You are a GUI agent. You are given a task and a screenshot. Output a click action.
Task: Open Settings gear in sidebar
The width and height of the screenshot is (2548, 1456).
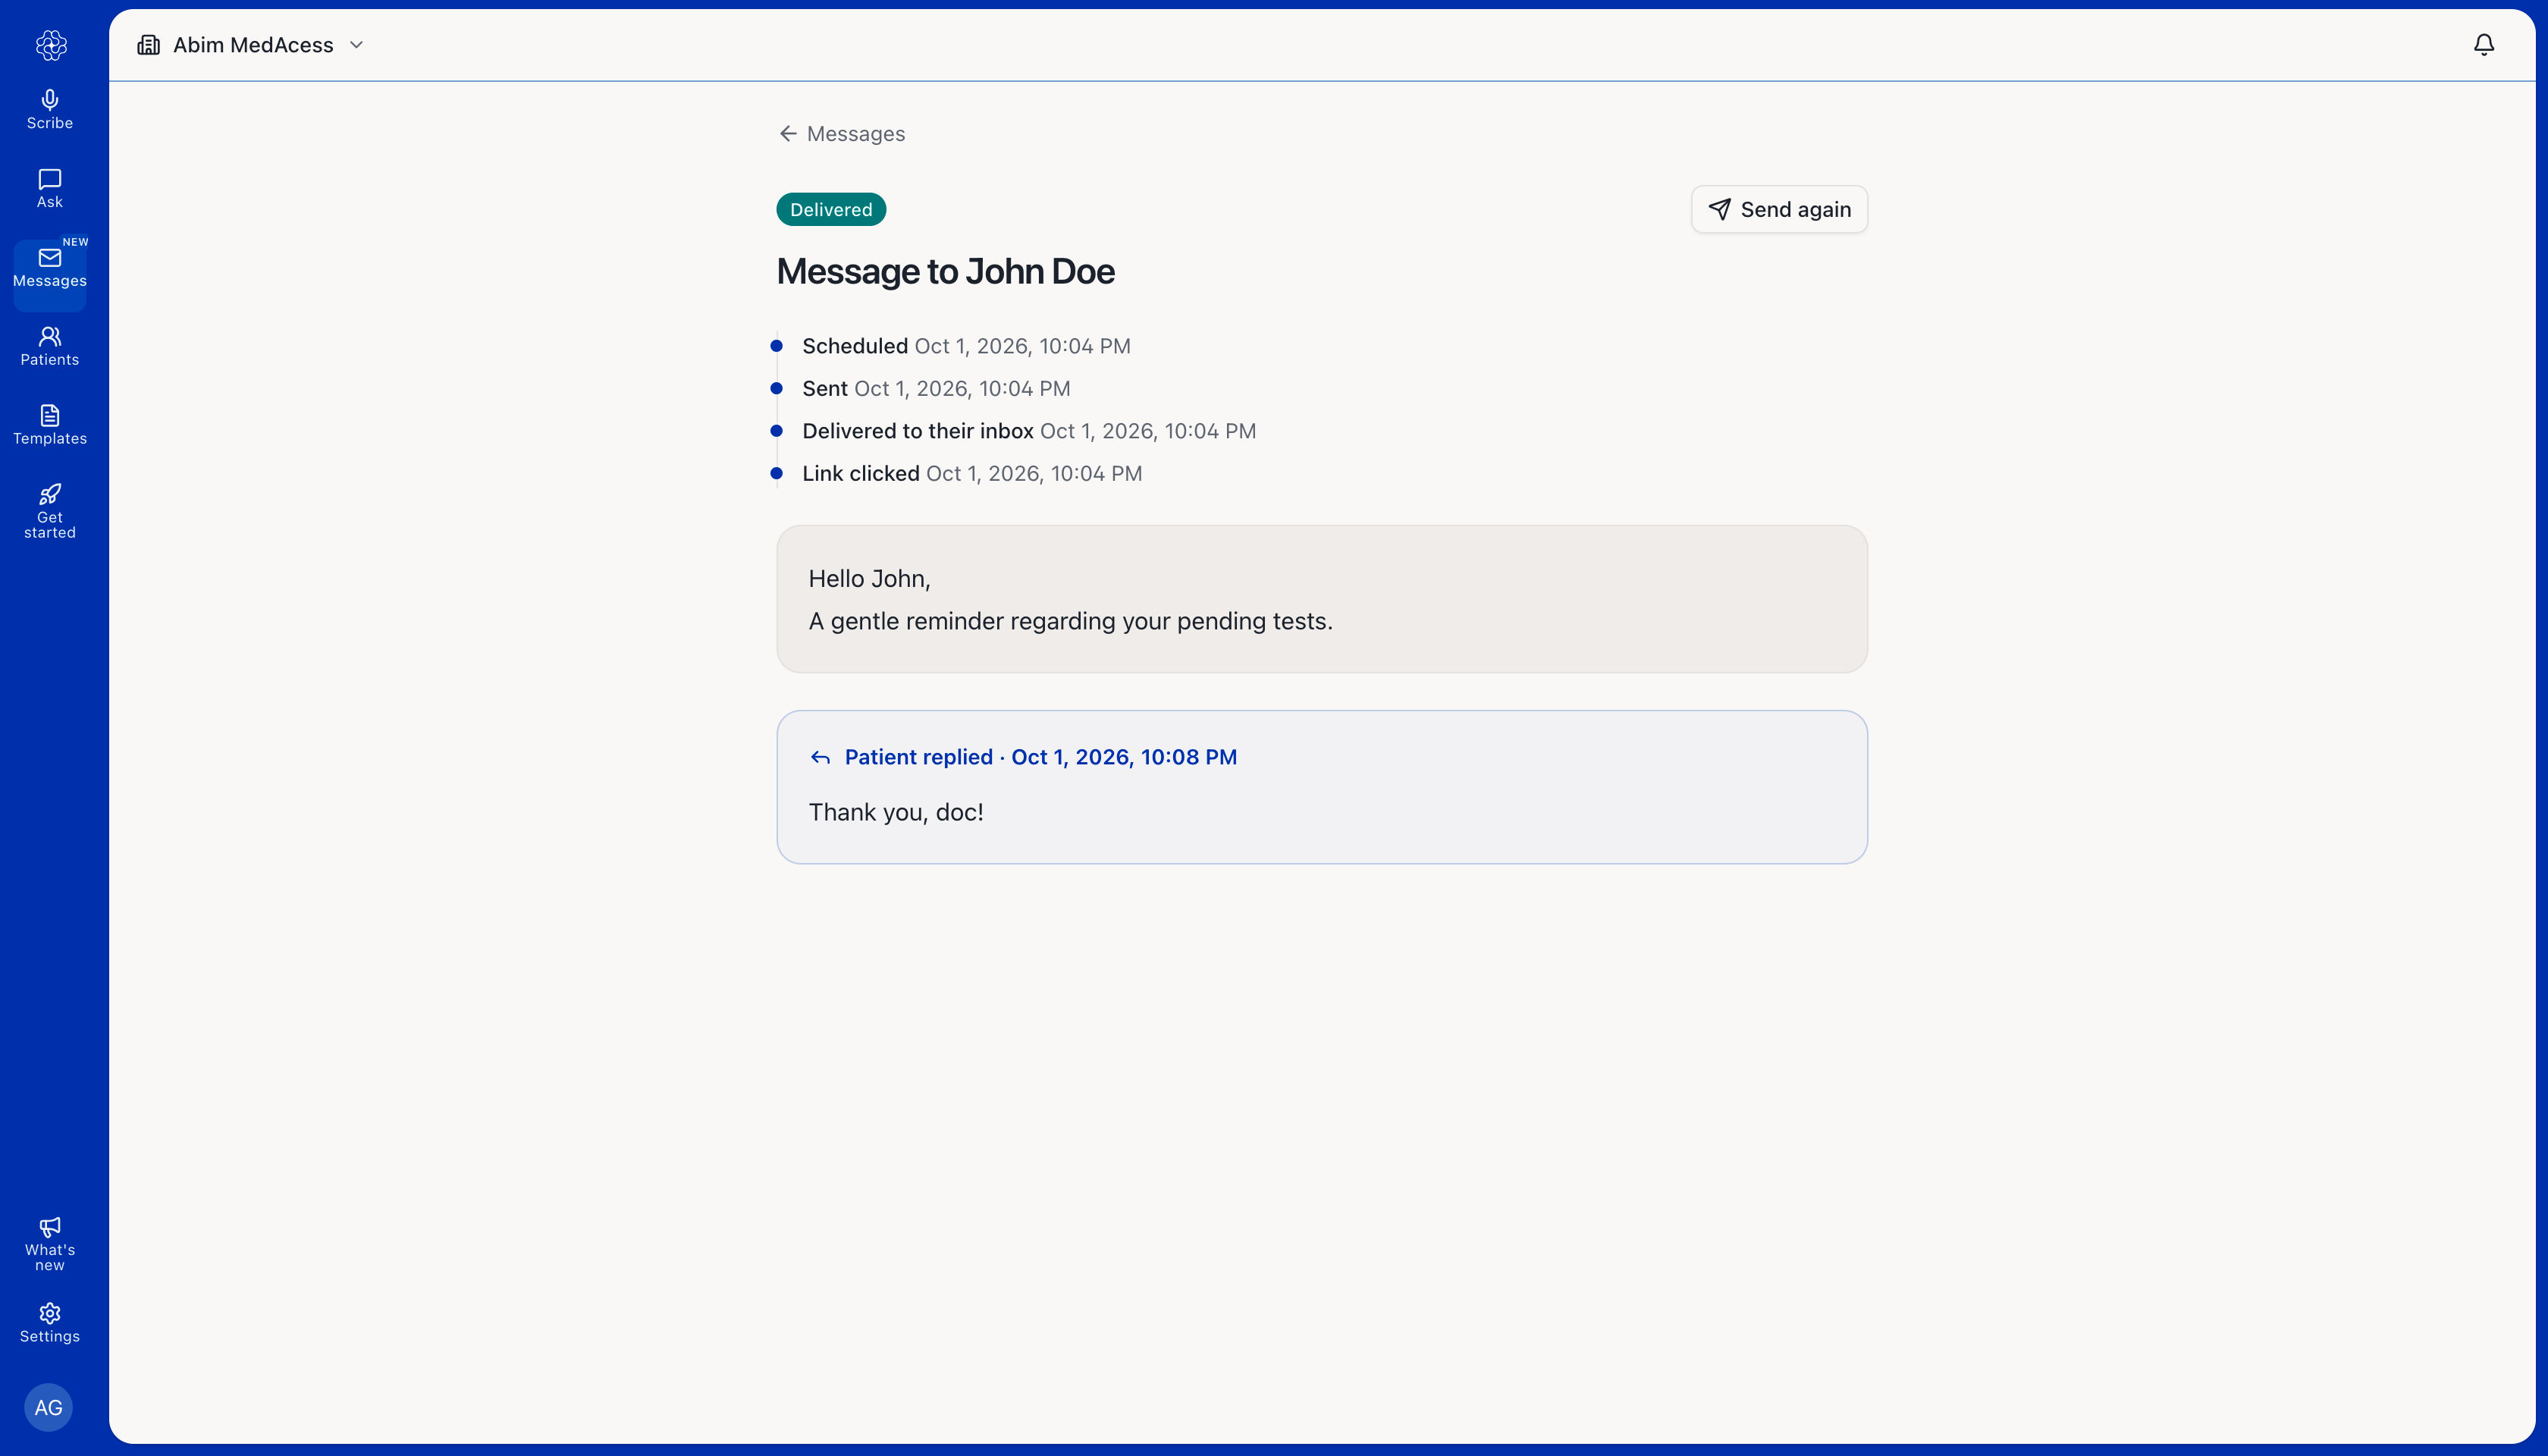[50, 1323]
